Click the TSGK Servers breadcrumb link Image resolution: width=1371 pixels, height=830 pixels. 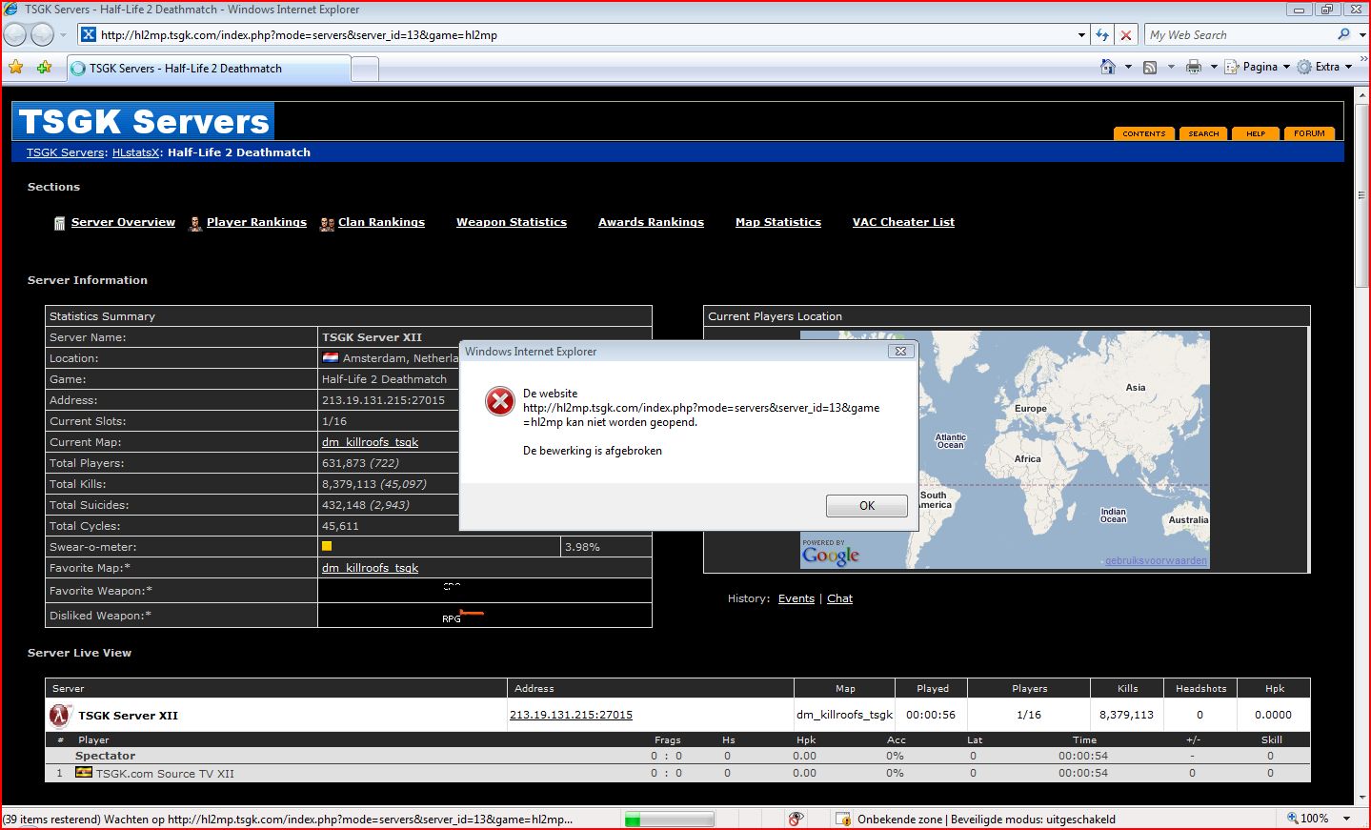point(66,152)
